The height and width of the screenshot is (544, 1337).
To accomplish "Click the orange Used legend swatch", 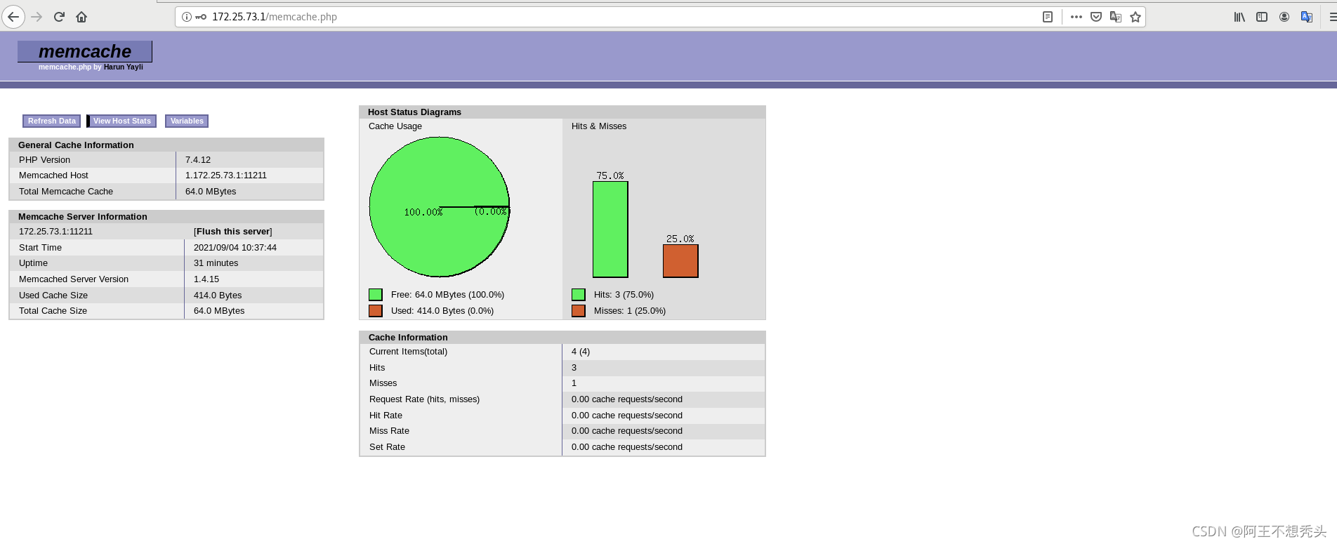I will (x=376, y=311).
